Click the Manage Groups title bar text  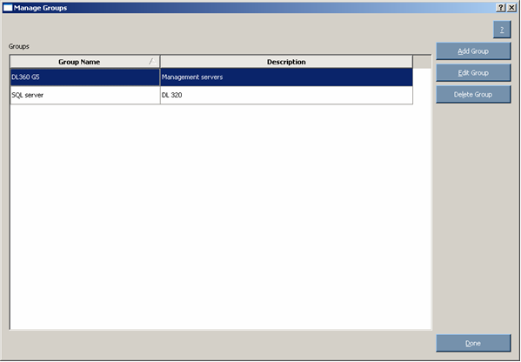click(x=40, y=8)
